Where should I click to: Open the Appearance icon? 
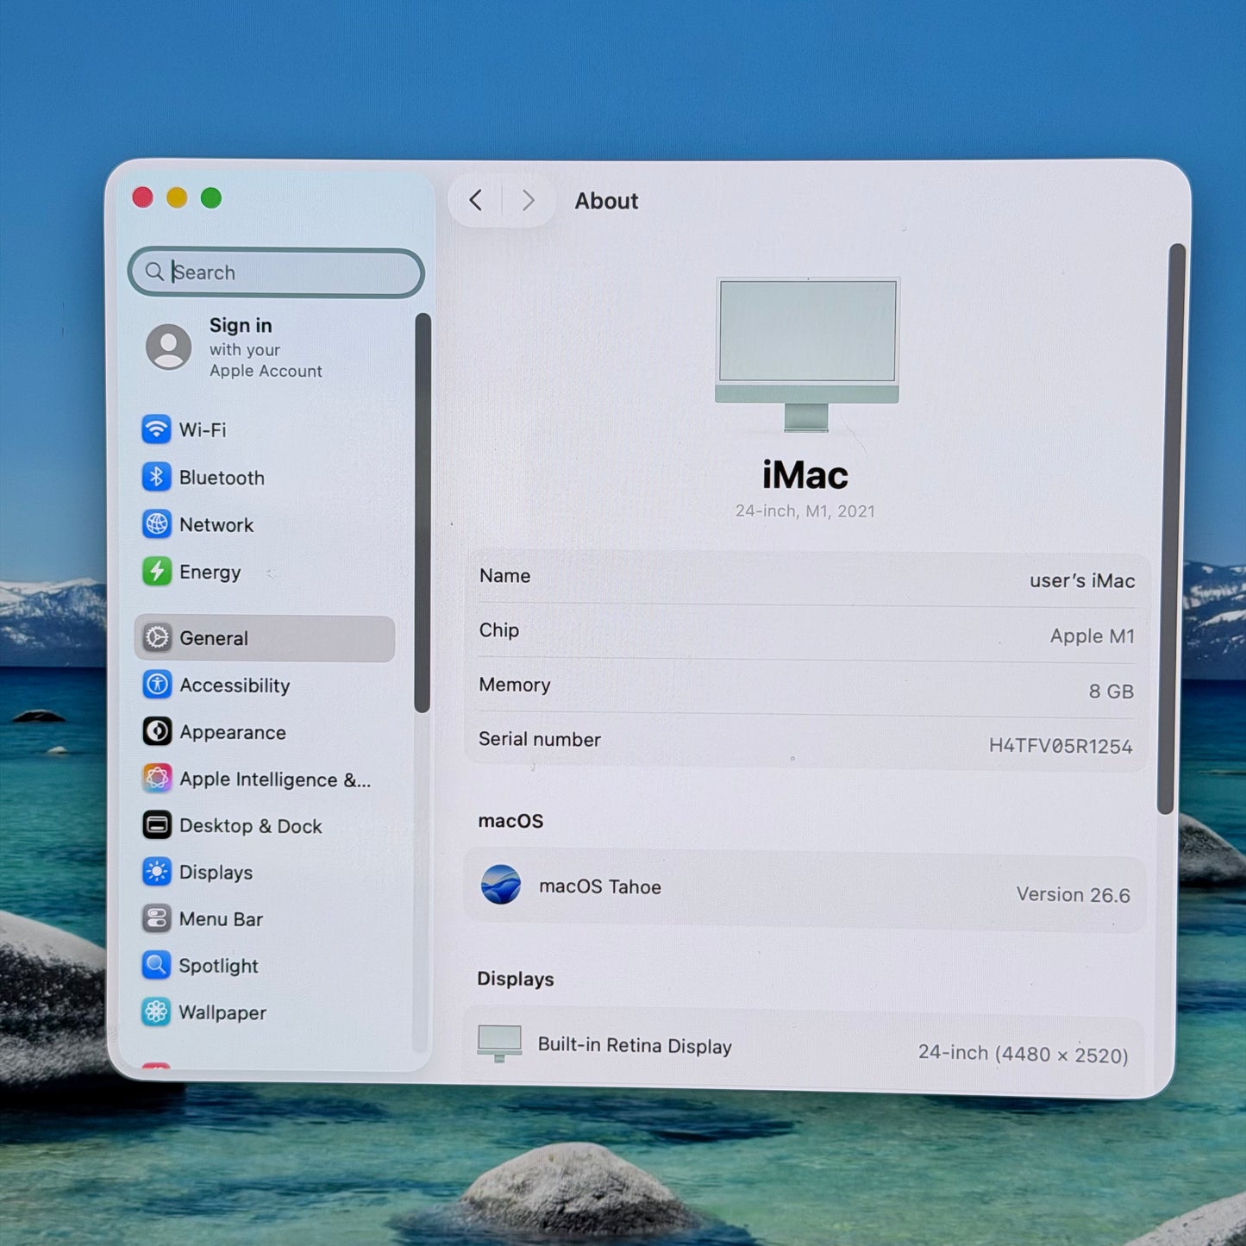(x=157, y=732)
